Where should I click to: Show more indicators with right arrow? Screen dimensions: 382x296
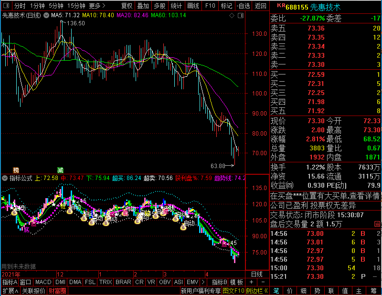pyautogui.click(x=203, y=282)
